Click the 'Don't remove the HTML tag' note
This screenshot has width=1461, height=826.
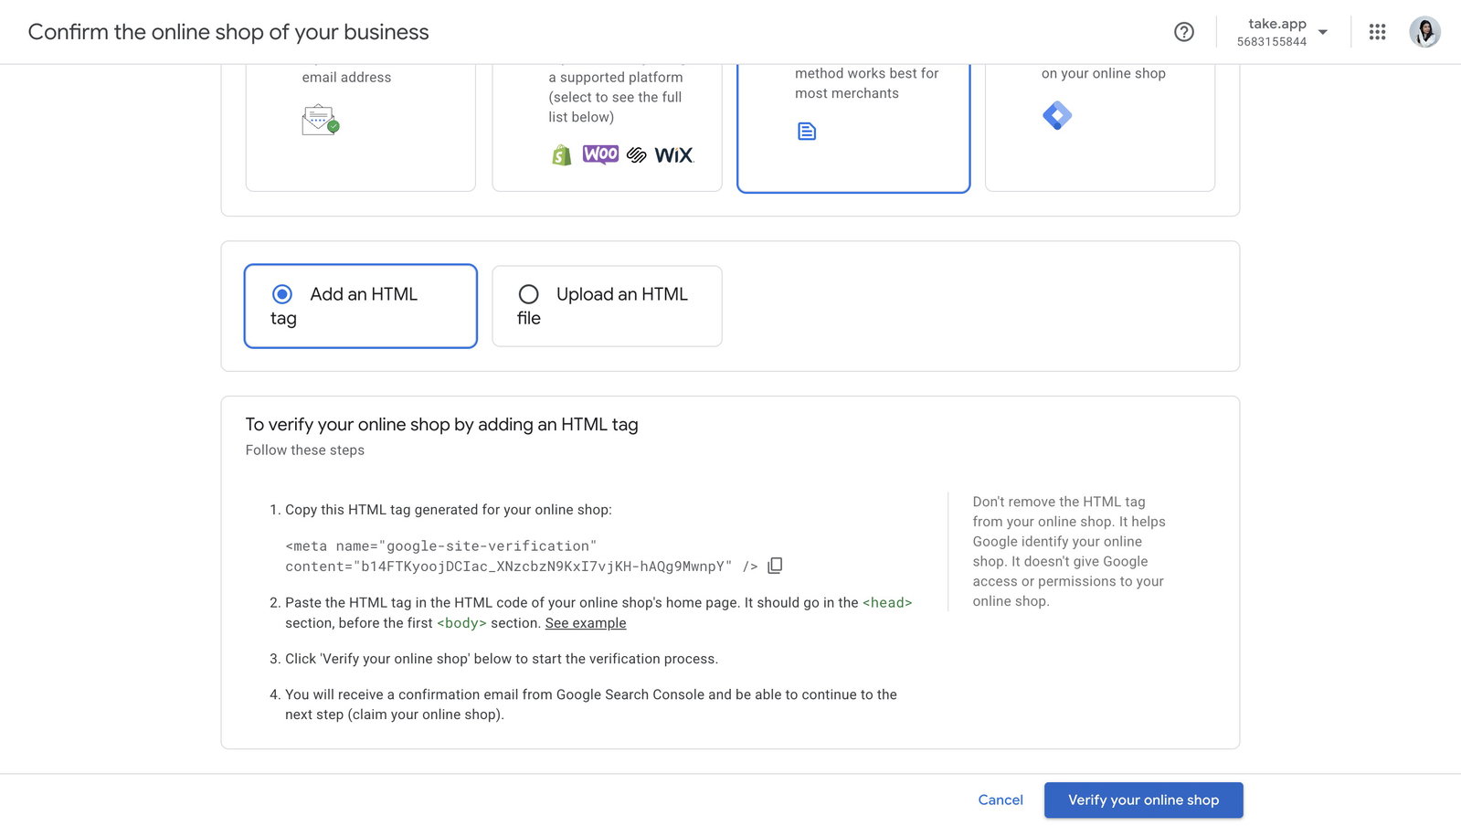point(1069,551)
